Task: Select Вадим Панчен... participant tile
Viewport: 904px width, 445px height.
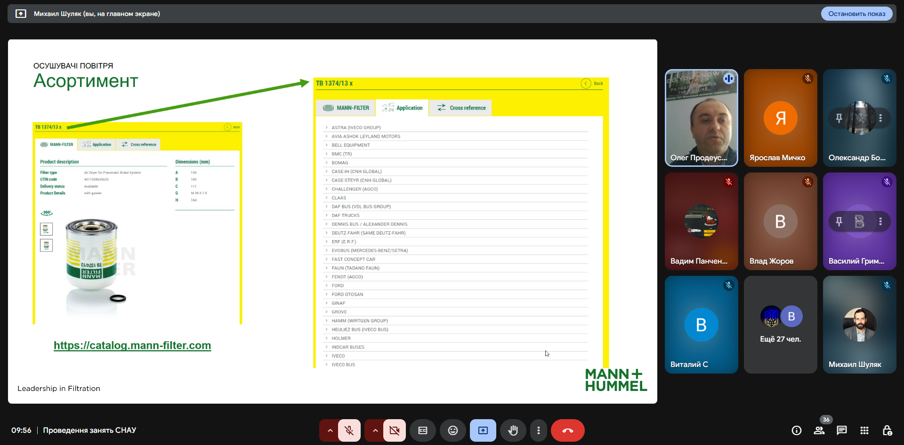Action: pyautogui.click(x=702, y=221)
